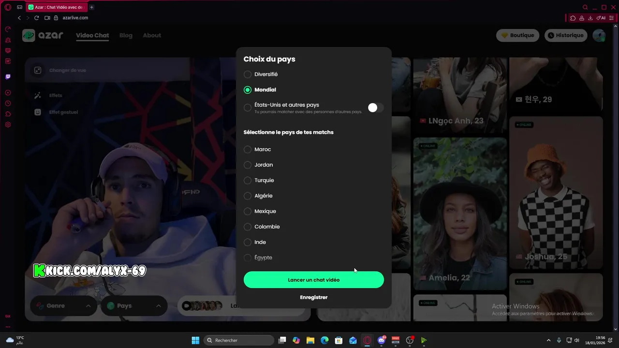This screenshot has height=348, width=619.
Task: Toggle the États-Unis et autres pays switch
Action: (375, 108)
